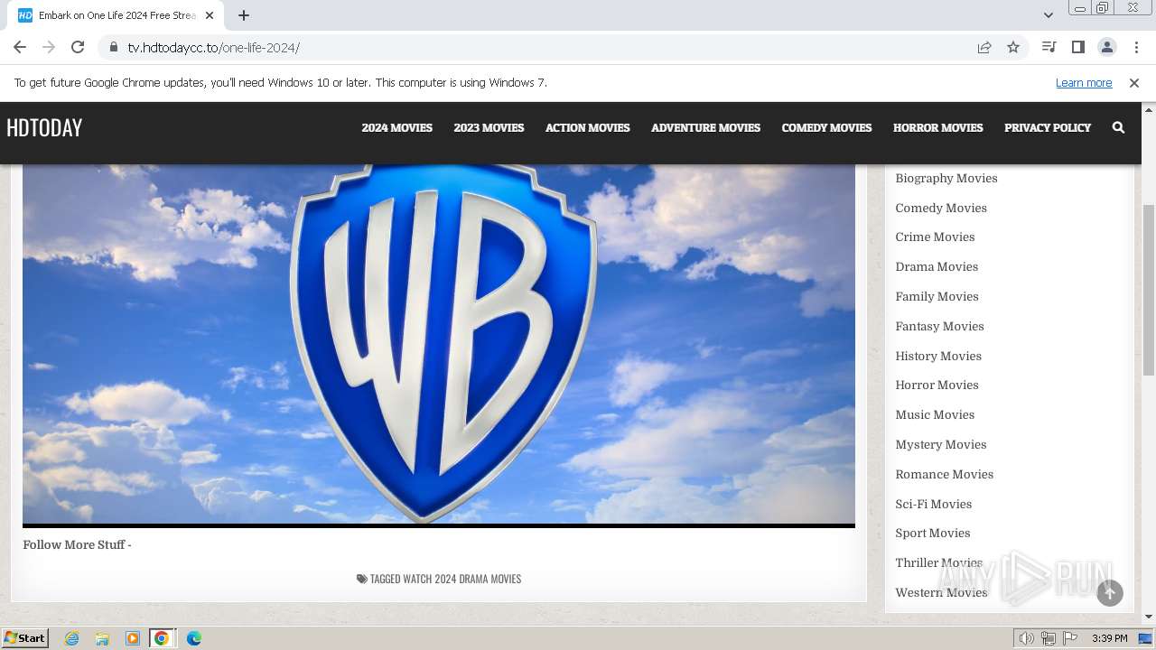This screenshot has height=650, width=1156.
Task: Switch to Chrome in the taskbar
Action: pyautogui.click(x=162, y=638)
